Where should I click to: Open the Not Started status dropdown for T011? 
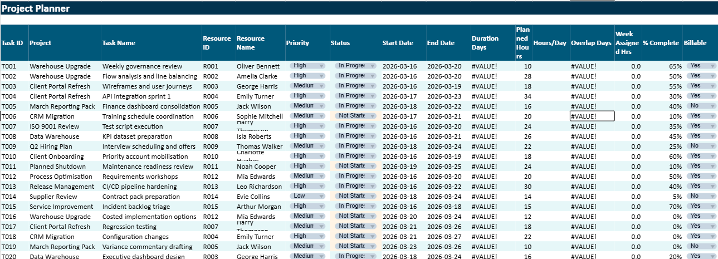[373, 166]
